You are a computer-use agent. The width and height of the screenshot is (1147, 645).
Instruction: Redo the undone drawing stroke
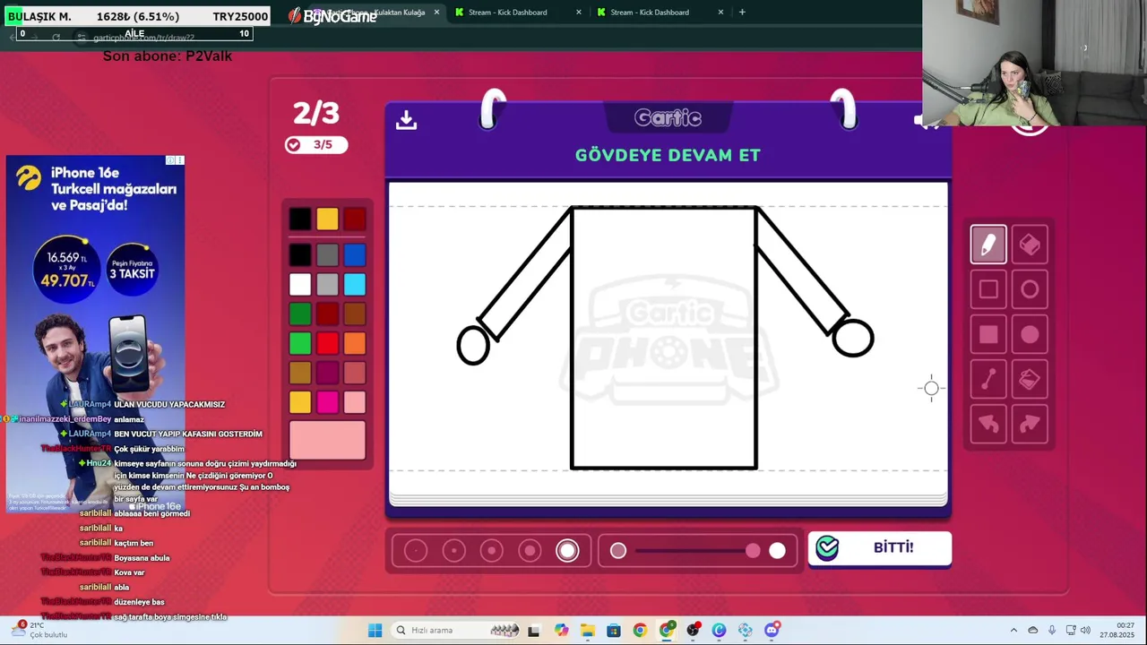(x=1030, y=425)
